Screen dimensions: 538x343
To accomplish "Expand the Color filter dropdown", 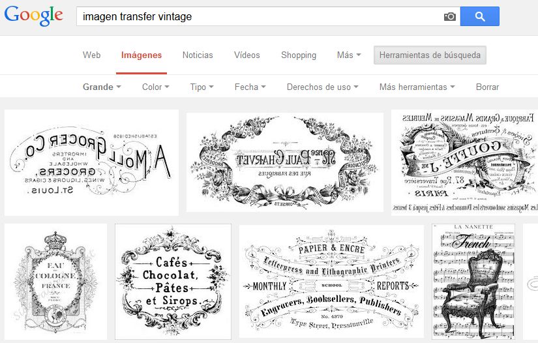I will [x=156, y=87].
